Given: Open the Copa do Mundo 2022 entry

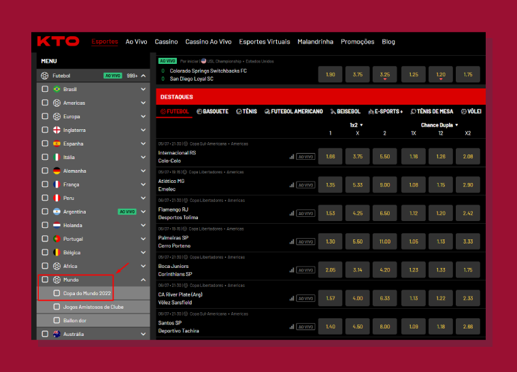Looking at the screenshot, I should click(87, 293).
